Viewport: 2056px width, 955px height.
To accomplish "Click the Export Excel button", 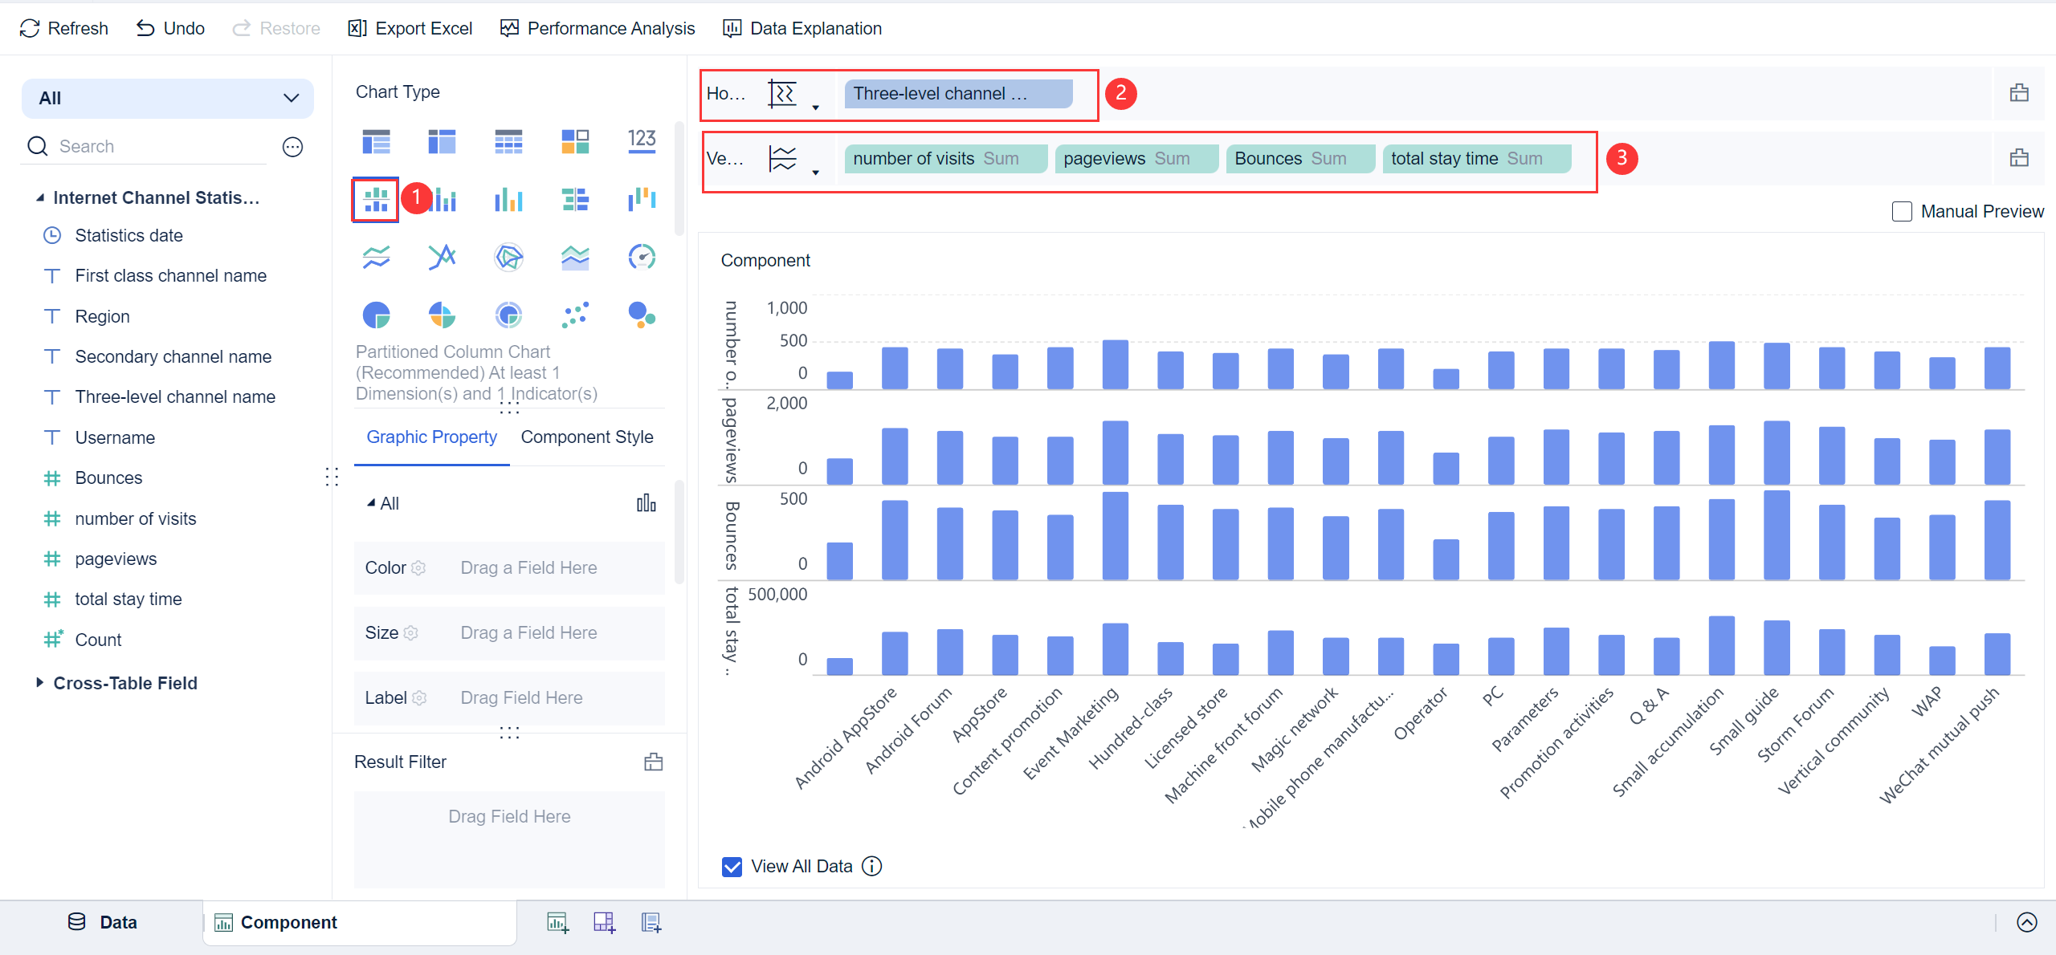I will point(410,28).
